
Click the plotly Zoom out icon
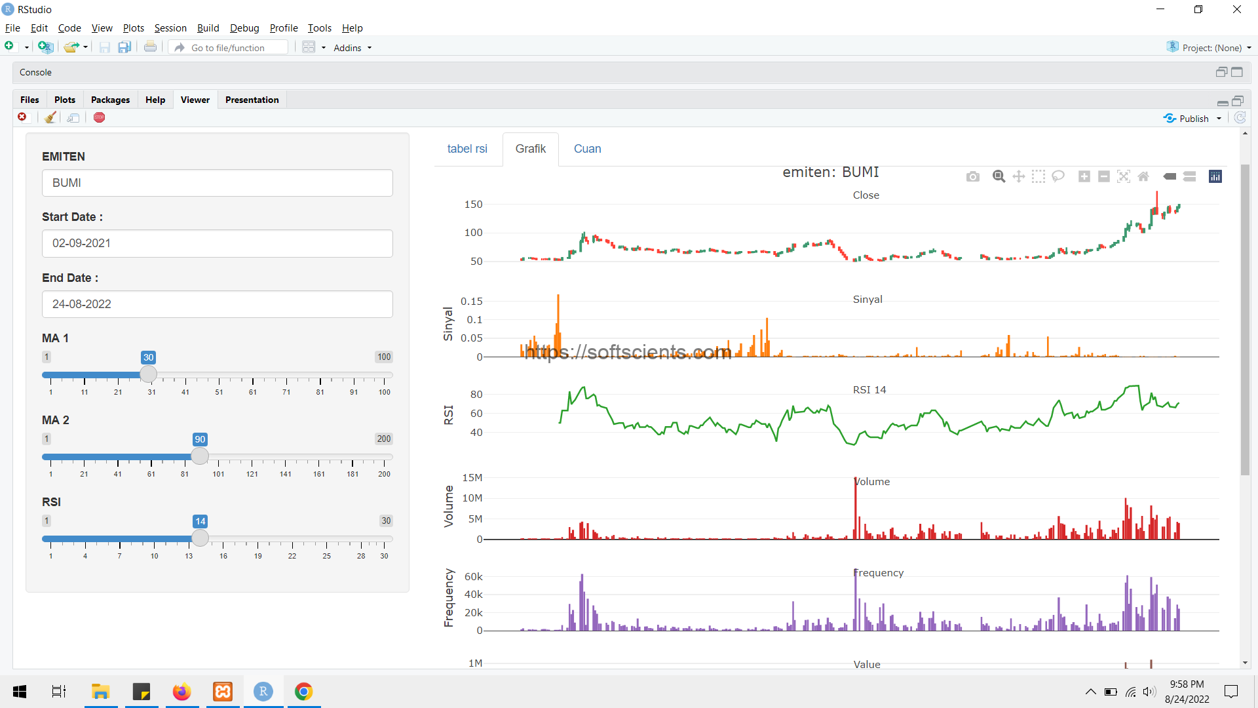pyautogui.click(x=1104, y=176)
